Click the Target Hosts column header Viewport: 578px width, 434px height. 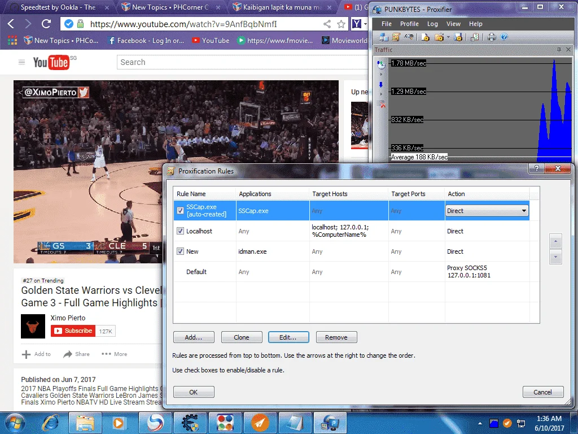(x=349, y=194)
